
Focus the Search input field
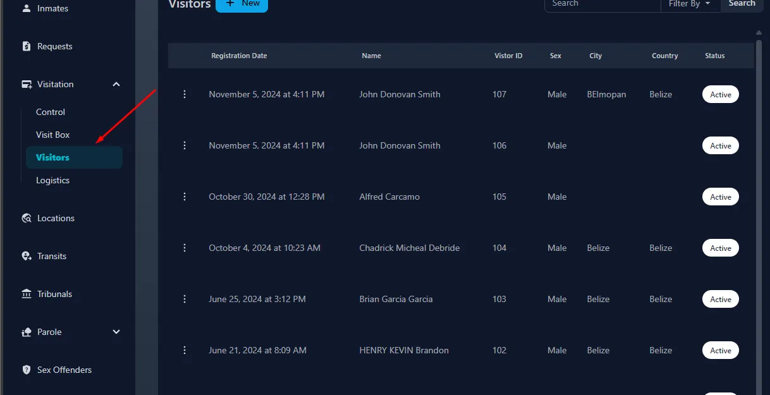(602, 4)
